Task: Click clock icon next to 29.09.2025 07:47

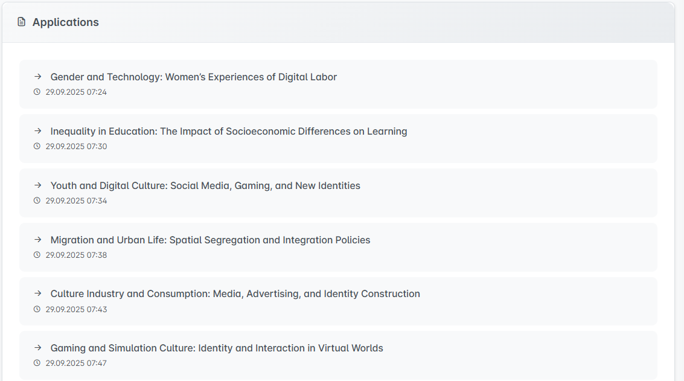Action: click(x=37, y=363)
